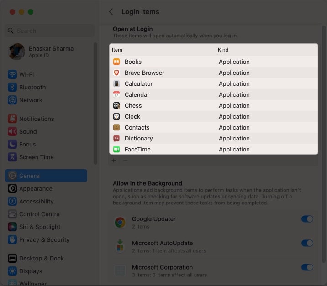Open General settings in sidebar
The height and width of the screenshot is (286, 327).
[x=46, y=176]
